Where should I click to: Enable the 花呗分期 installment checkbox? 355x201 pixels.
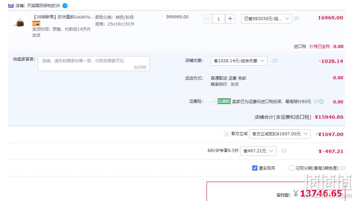click(x=292, y=168)
